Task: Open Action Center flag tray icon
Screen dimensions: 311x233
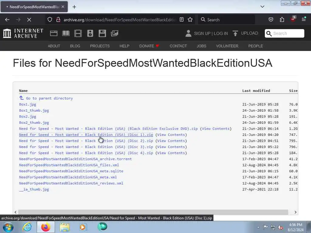Action: pos(265,227)
